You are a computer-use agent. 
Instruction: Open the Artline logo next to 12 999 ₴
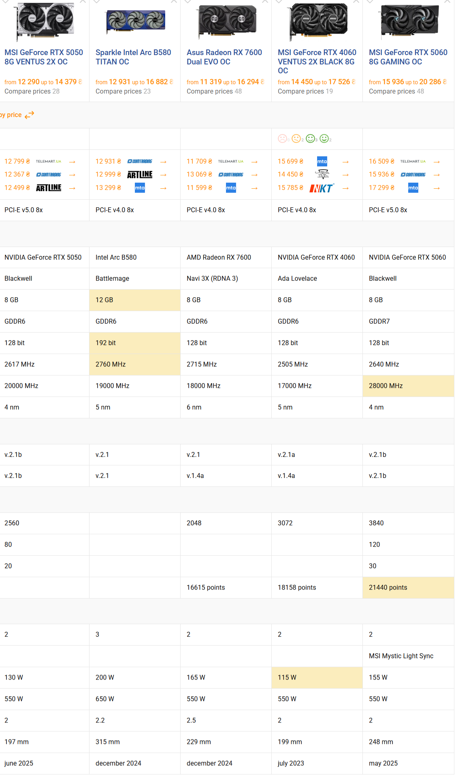click(x=140, y=175)
